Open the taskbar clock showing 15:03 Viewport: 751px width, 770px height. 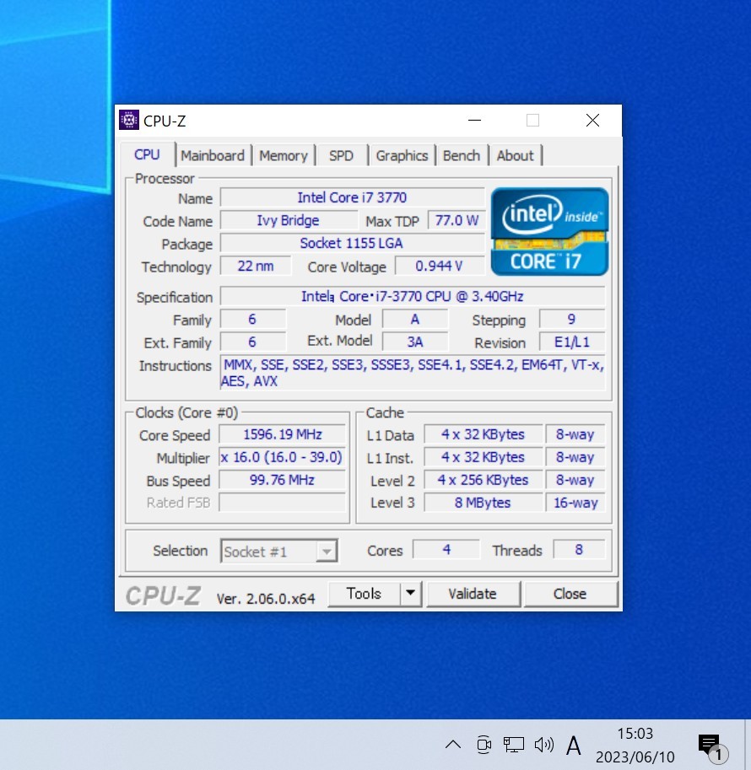[x=635, y=745]
